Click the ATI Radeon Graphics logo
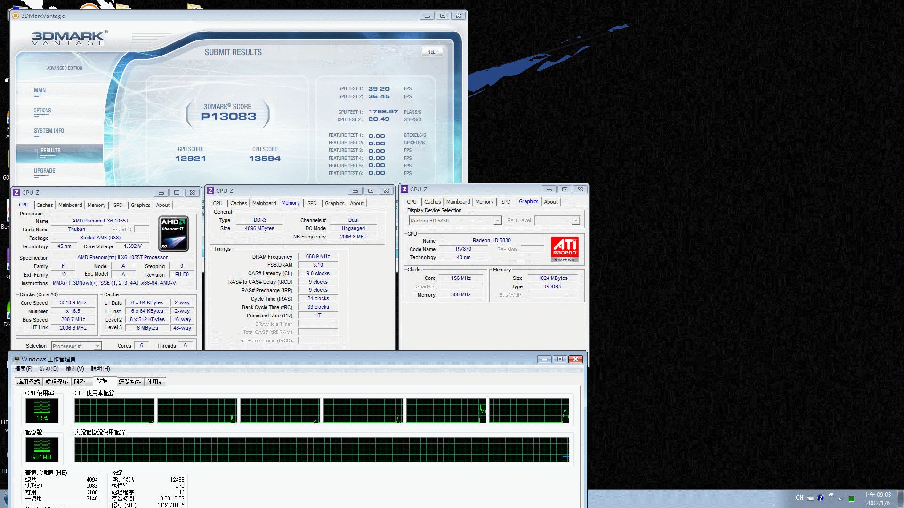 click(565, 249)
